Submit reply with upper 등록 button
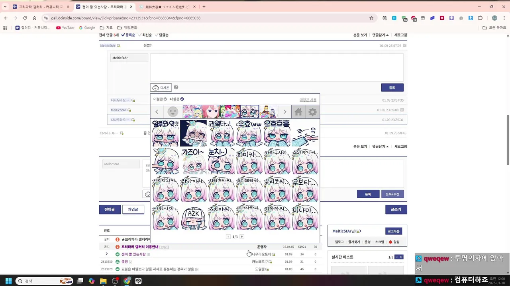Image resolution: width=510 pixels, height=286 pixels. tap(392, 87)
